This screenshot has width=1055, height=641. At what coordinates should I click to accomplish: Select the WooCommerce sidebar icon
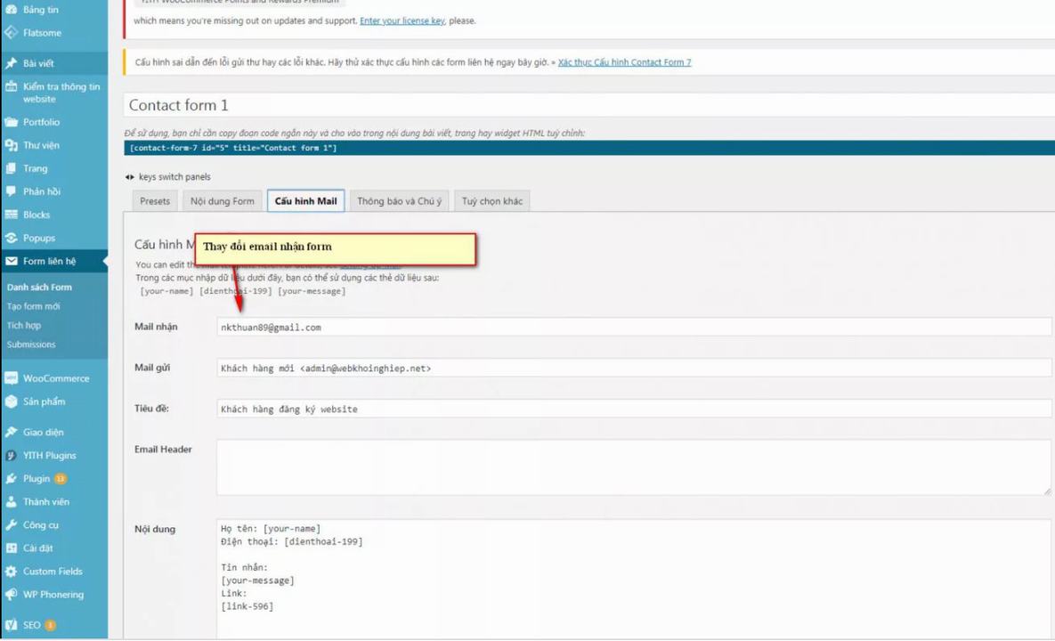tap(12, 377)
